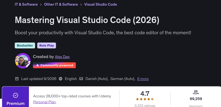
Task: Click the English language text
Action: [x=71, y=79]
